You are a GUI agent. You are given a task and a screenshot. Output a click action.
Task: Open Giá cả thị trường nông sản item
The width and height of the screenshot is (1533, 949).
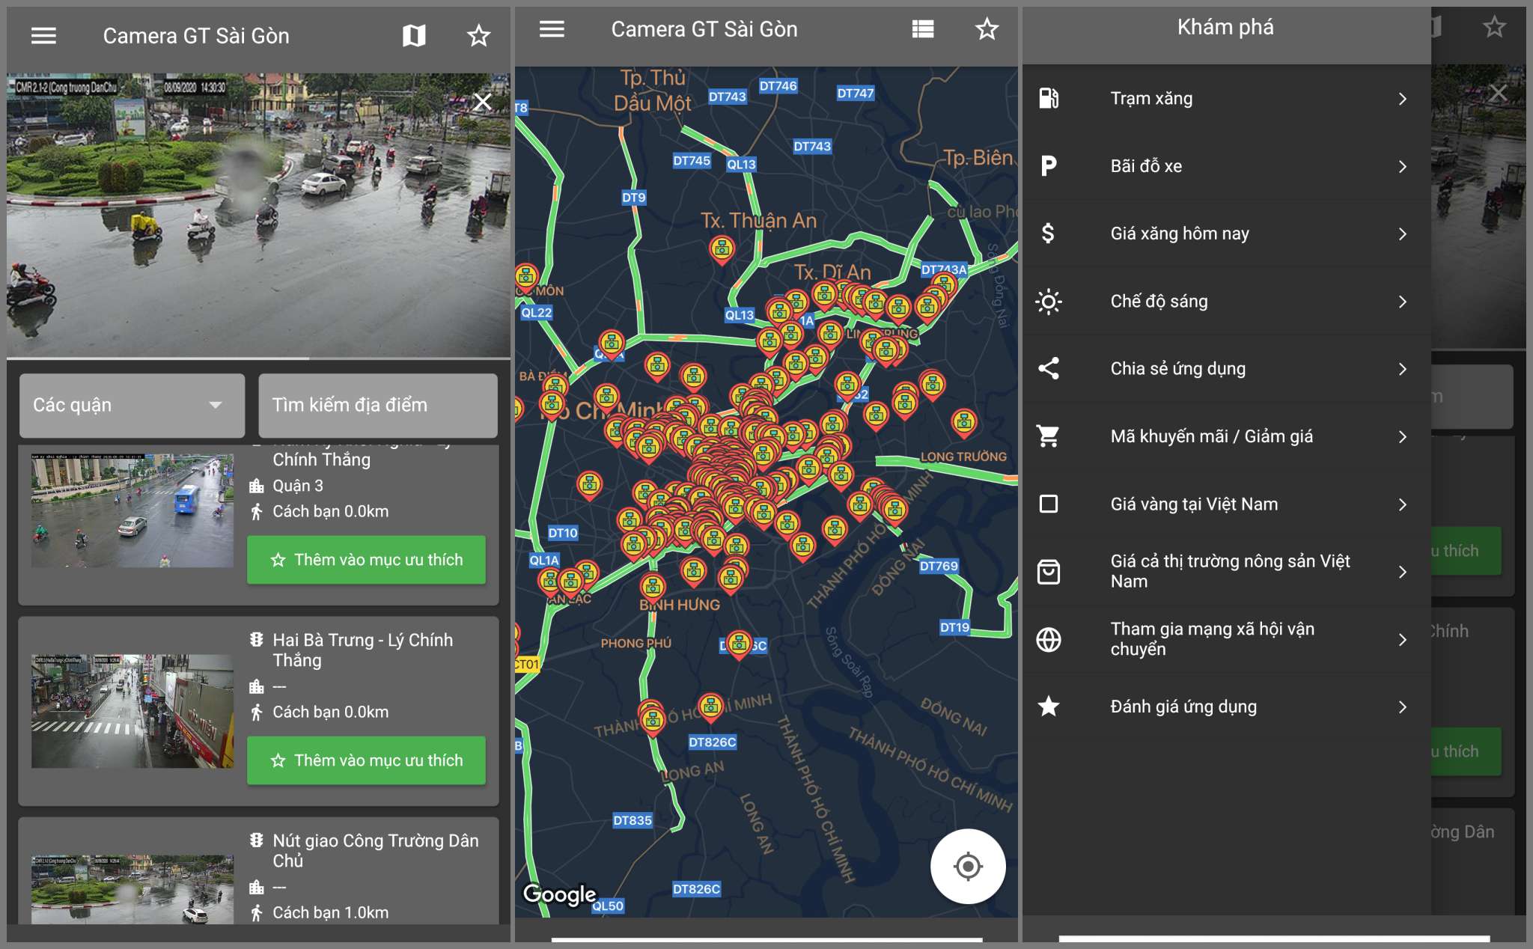(1227, 572)
